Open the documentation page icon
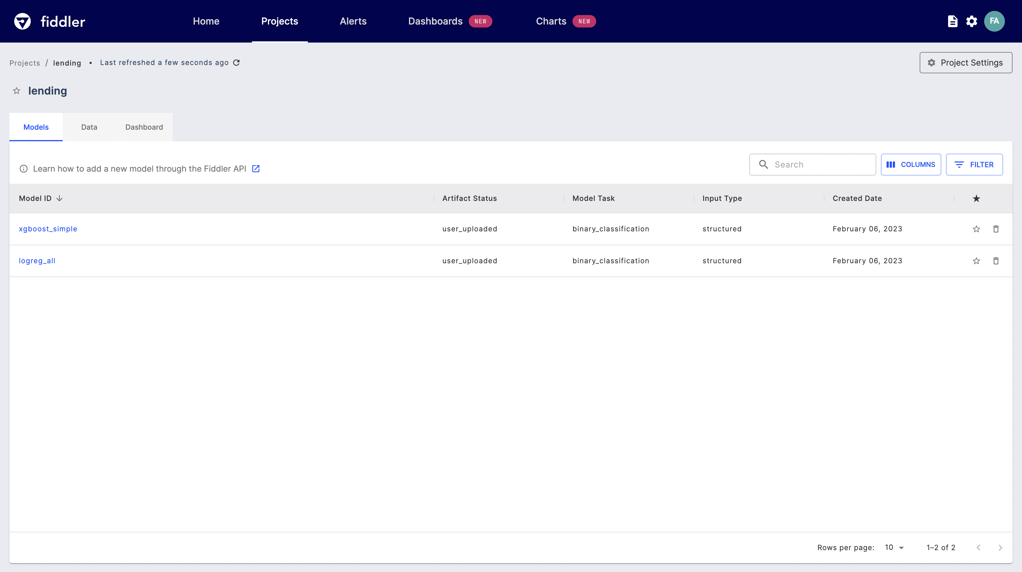 coord(952,21)
